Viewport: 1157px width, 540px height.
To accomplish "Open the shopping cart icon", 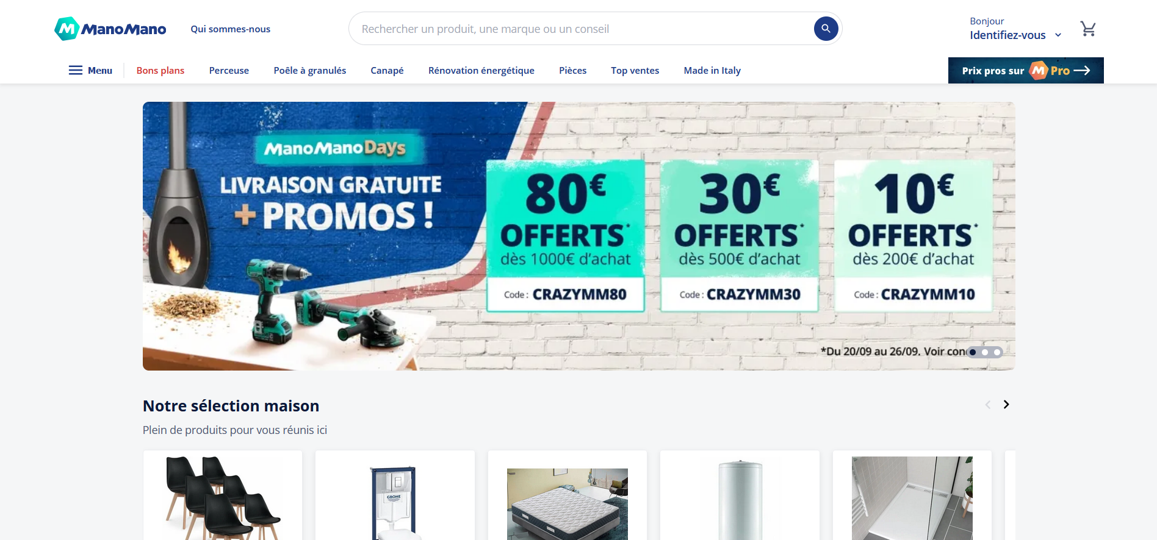I will pos(1088,29).
